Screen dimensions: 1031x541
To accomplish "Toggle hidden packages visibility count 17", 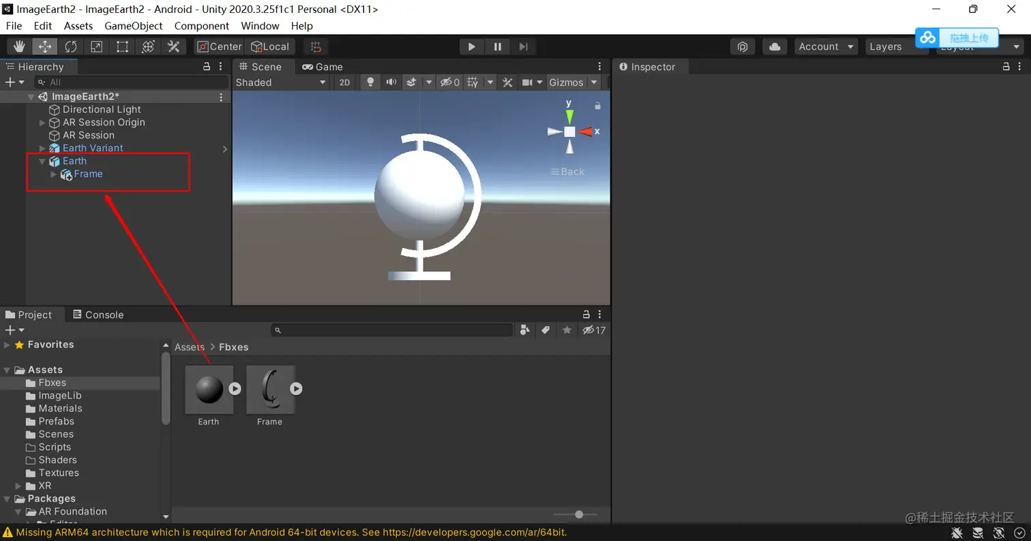I will 594,330.
